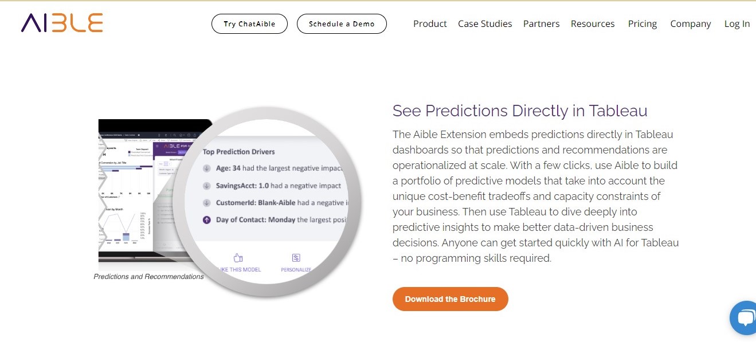The height and width of the screenshot is (342, 756).
Task: Expand the Company navigation item
Action: 690,23
